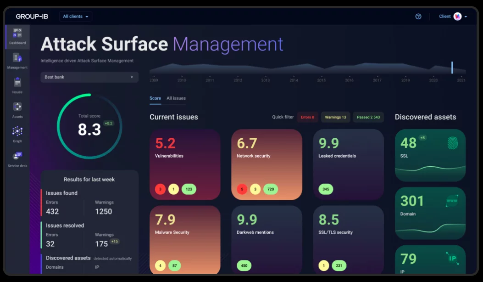Open the Network security 6.7 card
Screen dimensions: 483x282
(267, 164)
